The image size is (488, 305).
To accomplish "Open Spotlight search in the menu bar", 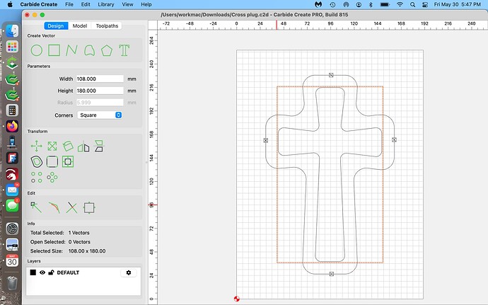I will [413, 4].
